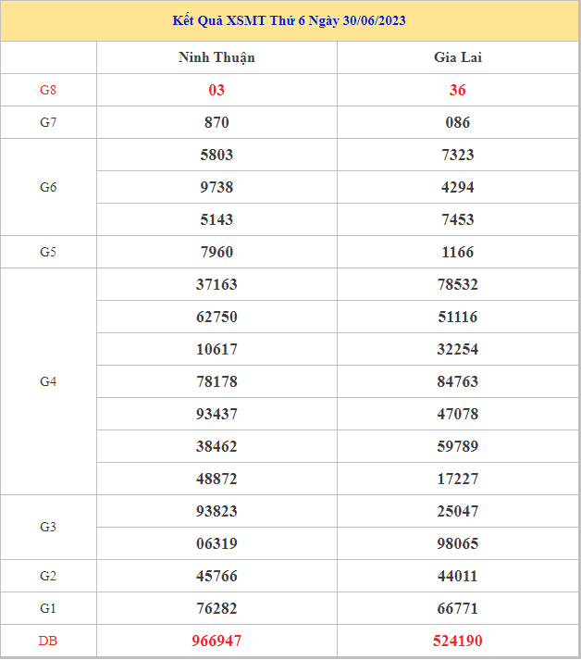Viewport: 581px width, 660px height.
Task: Click the G5 number 1166
Action: coord(457,252)
